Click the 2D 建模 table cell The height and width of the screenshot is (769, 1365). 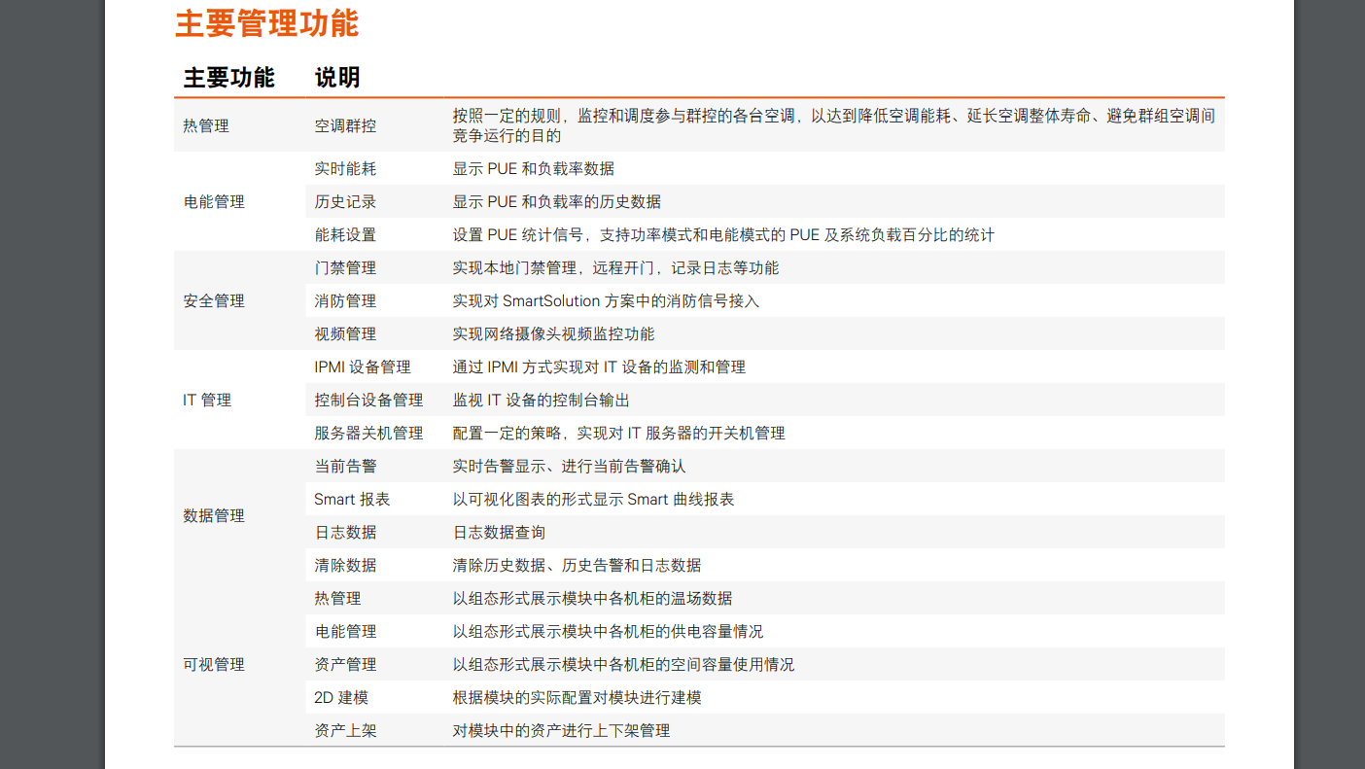tap(341, 697)
